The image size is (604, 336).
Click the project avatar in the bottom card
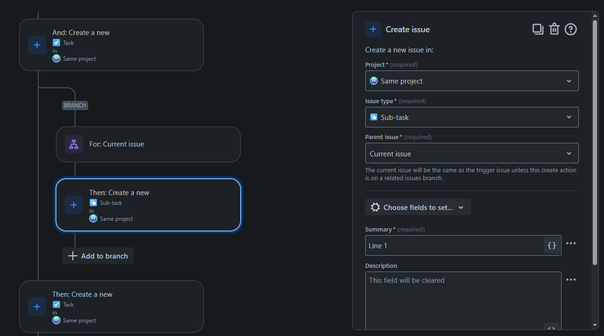coord(56,320)
